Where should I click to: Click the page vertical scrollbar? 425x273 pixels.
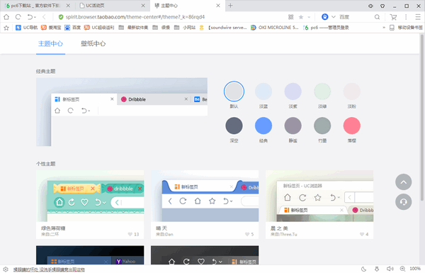click(422, 117)
